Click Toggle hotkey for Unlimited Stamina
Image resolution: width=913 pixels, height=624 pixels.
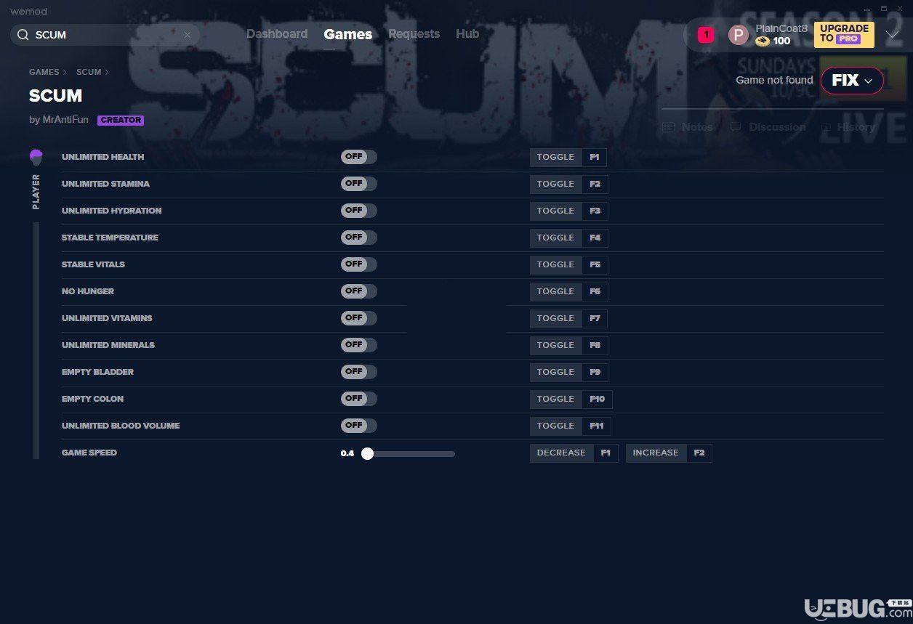pos(568,184)
